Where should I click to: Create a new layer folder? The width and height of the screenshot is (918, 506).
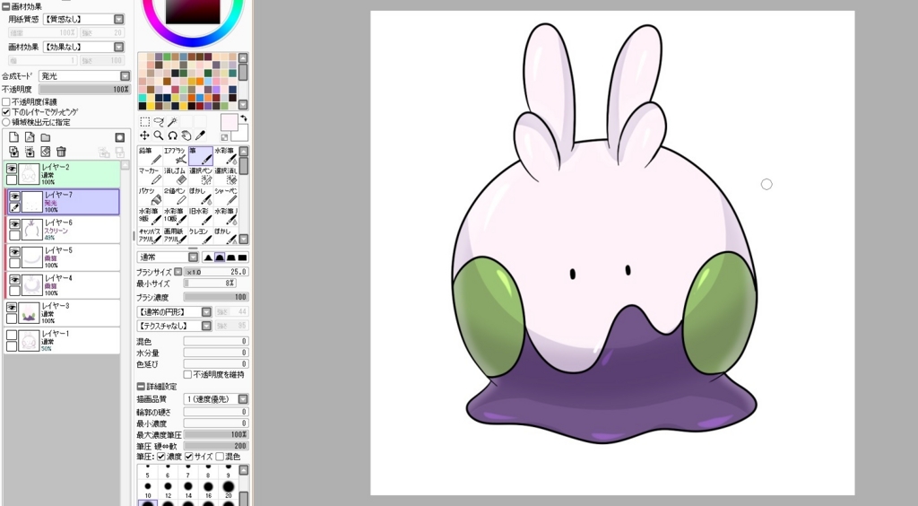(x=46, y=137)
